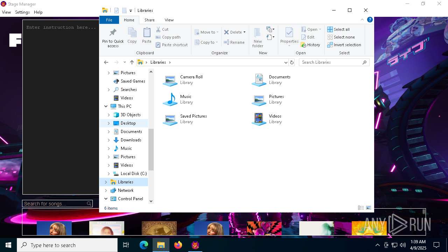Open the Music library icon
Image resolution: width=448 pixels, height=252 pixels.
point(170,99)
